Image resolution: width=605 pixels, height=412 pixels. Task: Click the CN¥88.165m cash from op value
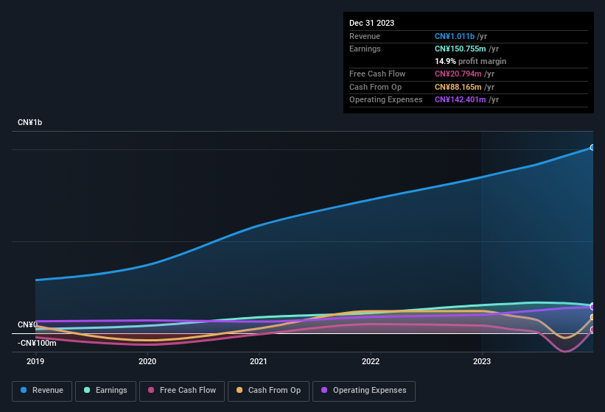458,87
